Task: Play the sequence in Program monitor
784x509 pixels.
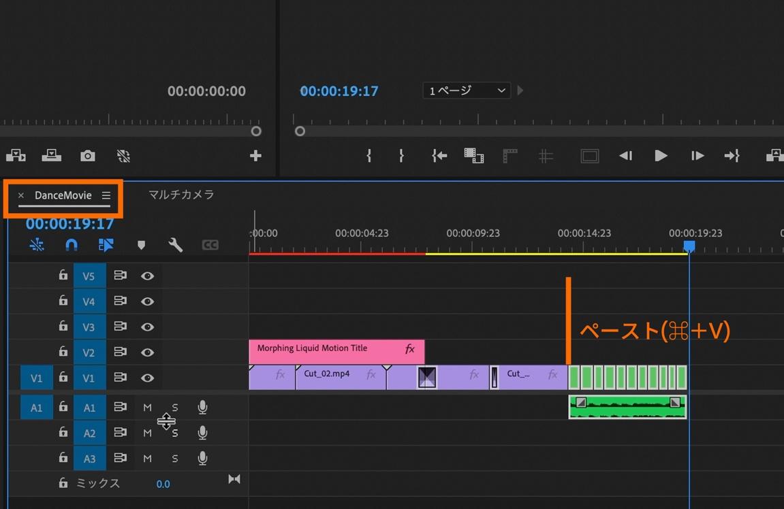Action: [x=661, y=156]
